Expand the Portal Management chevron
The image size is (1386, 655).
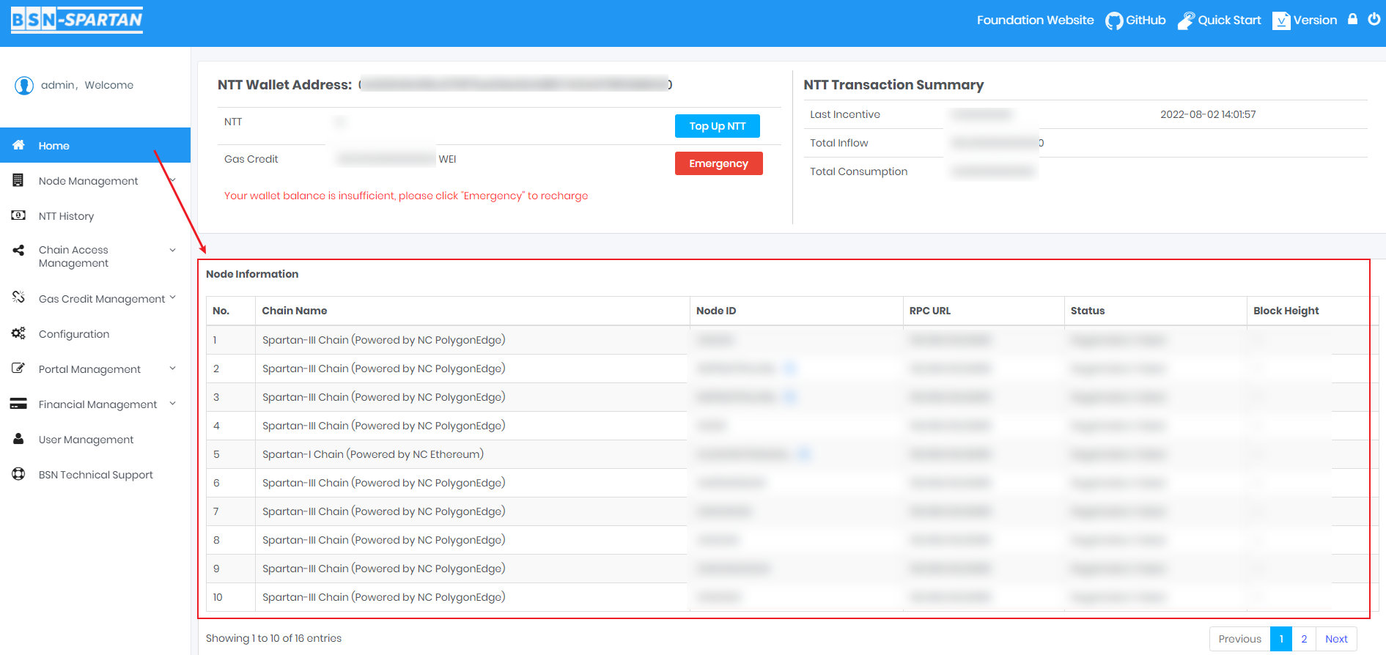(173, 369)
